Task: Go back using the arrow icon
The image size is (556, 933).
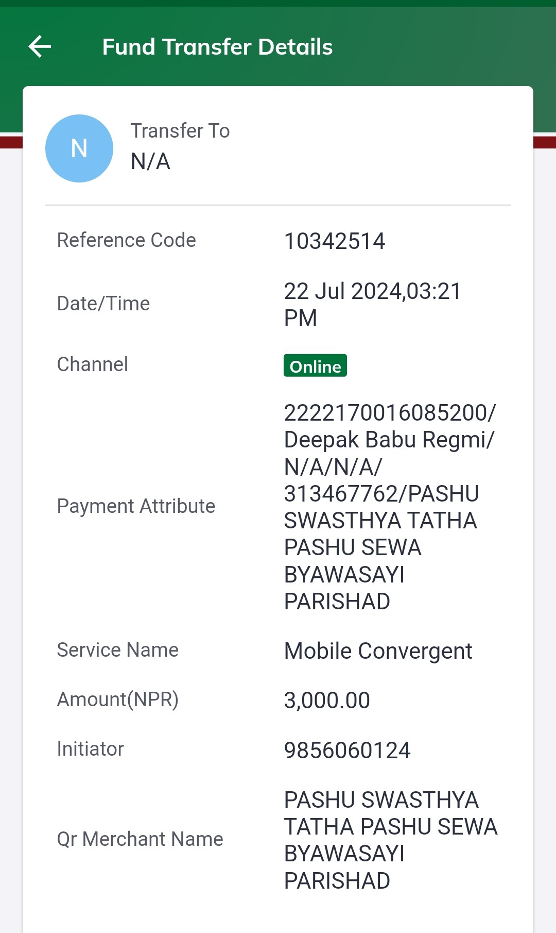Action: [x=40, y=47]
